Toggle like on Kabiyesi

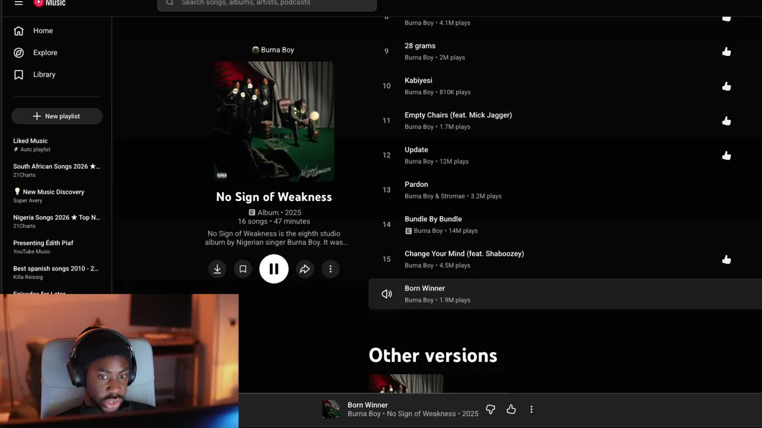(726, 86)
